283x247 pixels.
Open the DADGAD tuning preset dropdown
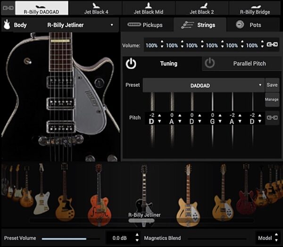pyautogui.click(x=204, y=85)
